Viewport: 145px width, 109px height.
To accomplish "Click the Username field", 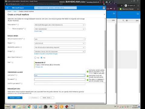I will [x=60, y=75].
